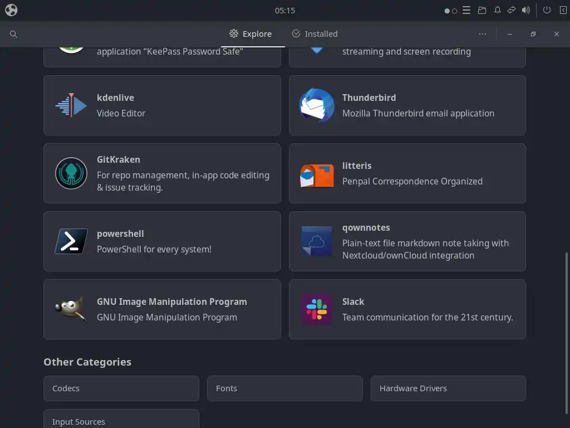Click the workspace switcher dots
This screenshot has width=570, height=428.
(x=450, y=11)
